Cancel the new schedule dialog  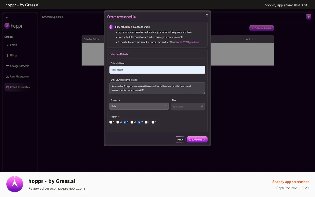point(180,139)
